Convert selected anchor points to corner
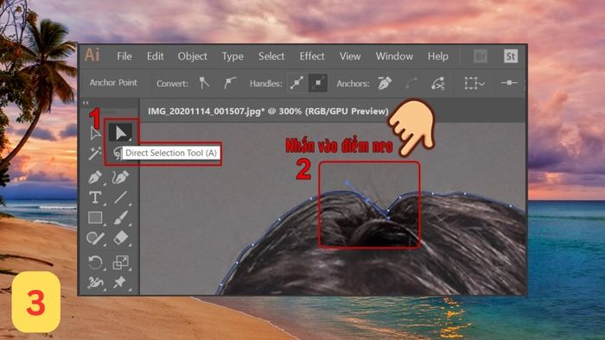 (x=204, y=83)
